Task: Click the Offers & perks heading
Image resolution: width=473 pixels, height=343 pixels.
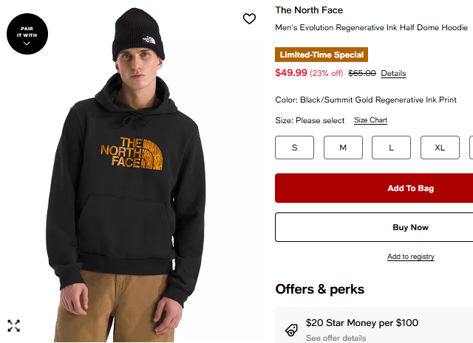Action: pos(319,289)
